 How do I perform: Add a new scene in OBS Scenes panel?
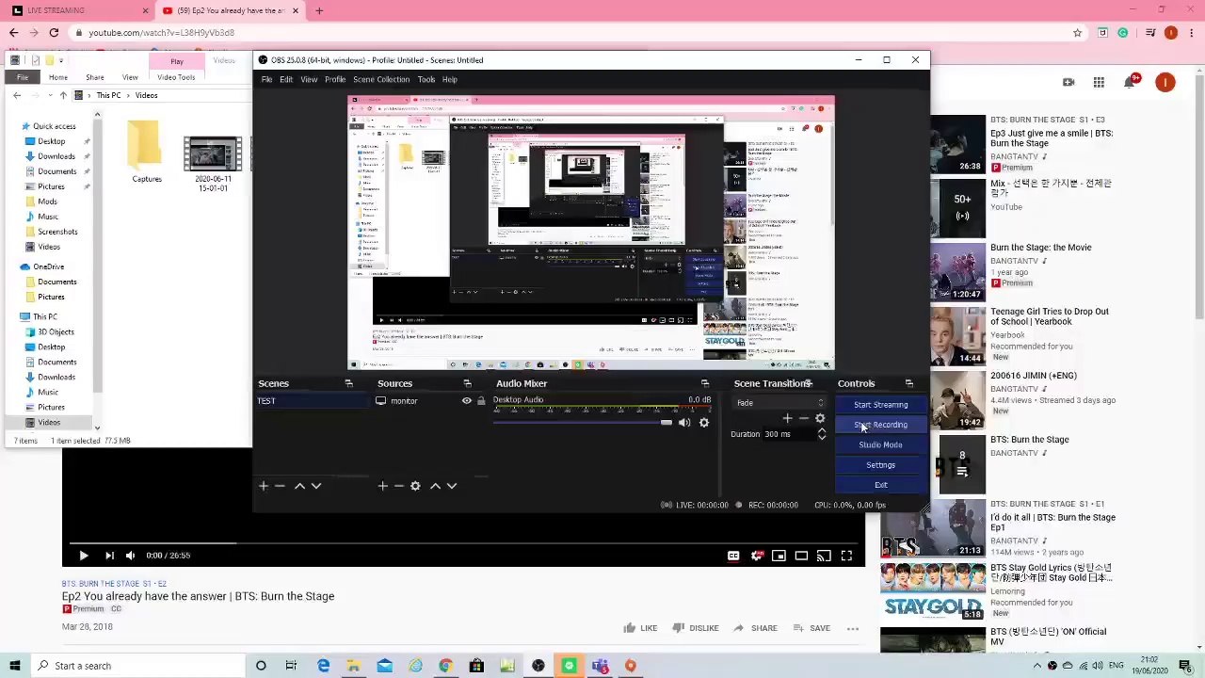[x=264, y=486]
